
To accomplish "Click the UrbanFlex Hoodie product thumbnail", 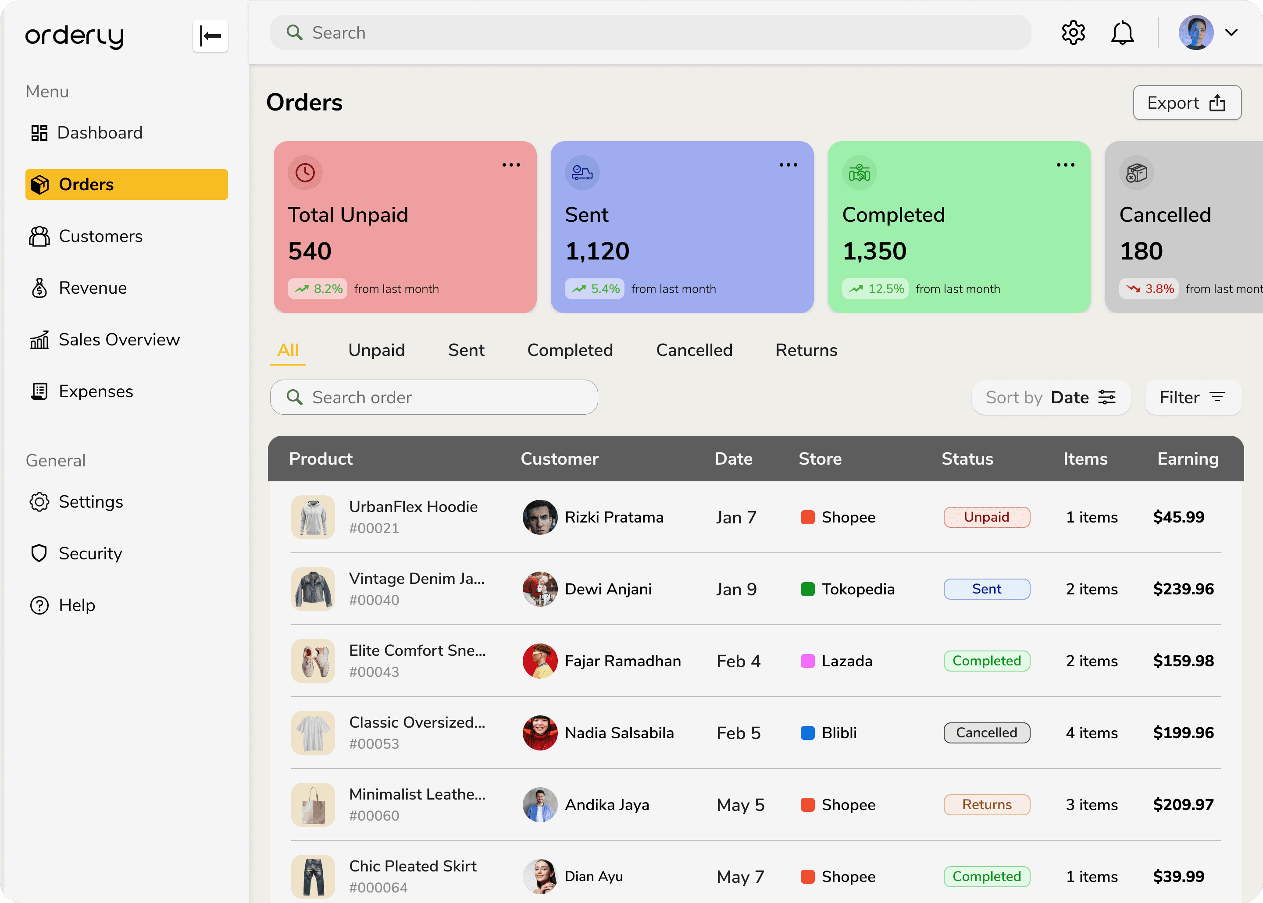I will (x=313, y=517).
